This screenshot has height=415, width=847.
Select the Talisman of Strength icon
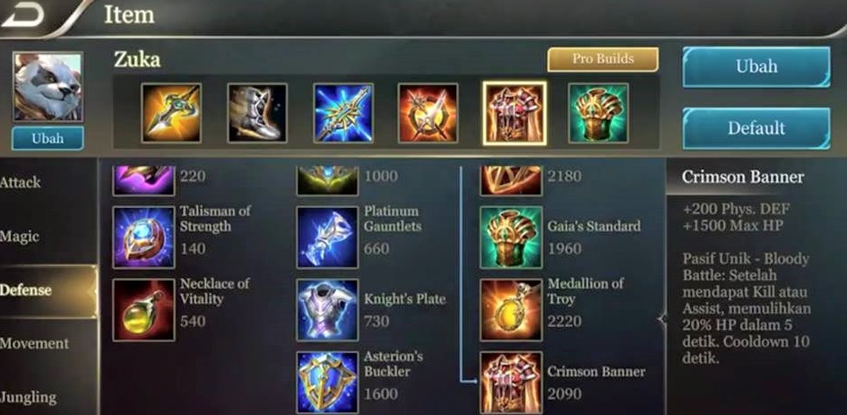143,238
